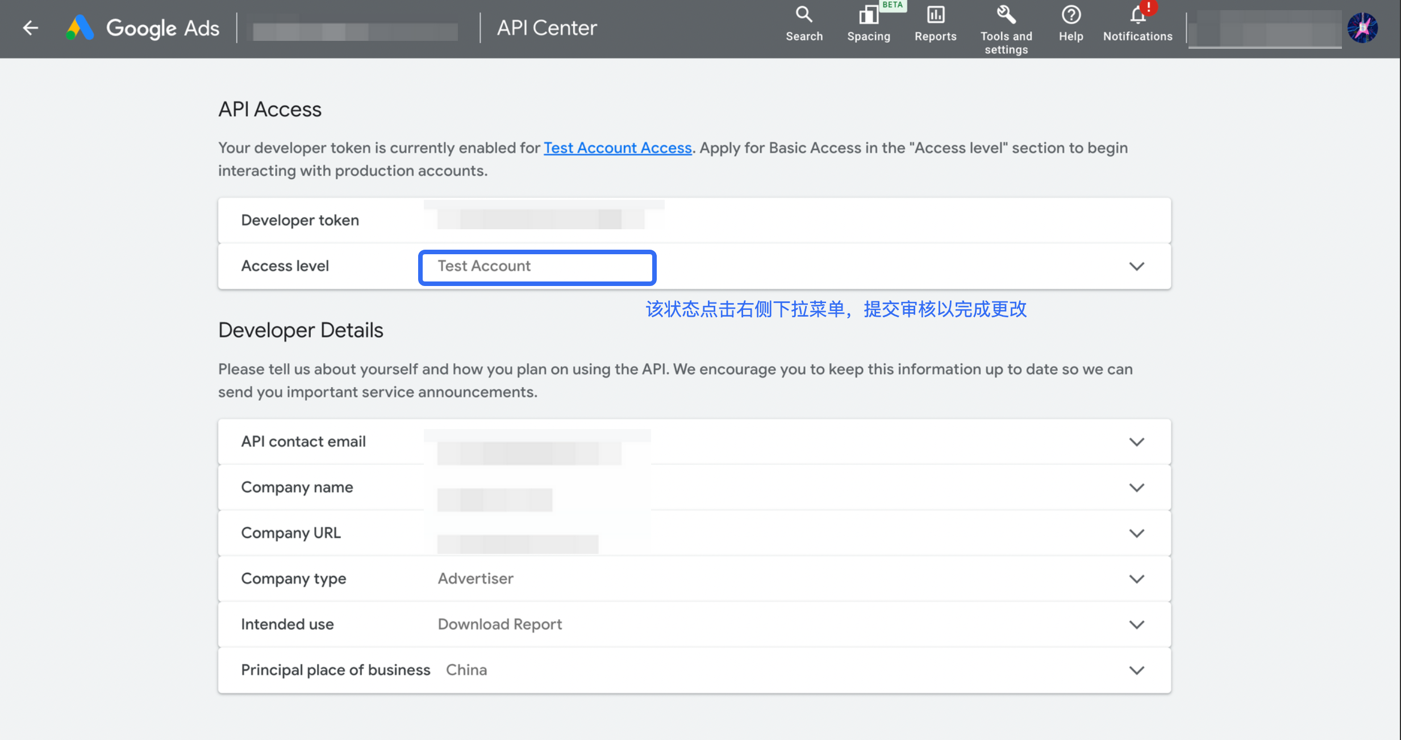Viewport: 1401px width, 740px height.
Task: Click the blurred user email in header
Action: (x=1265, y=30)
